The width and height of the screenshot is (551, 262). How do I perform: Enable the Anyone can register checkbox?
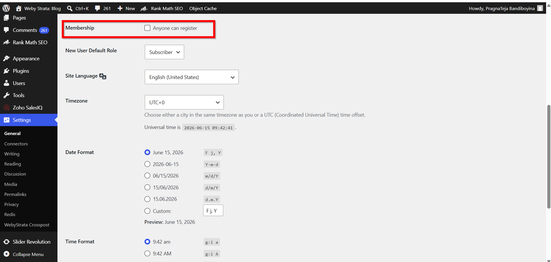147,28
